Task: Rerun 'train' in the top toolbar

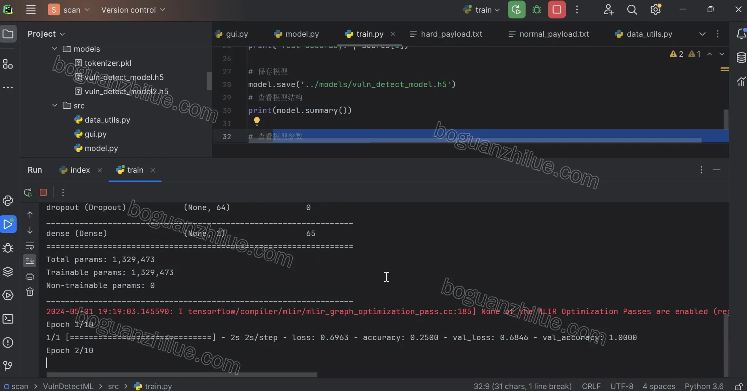Action: coord(517,10)
